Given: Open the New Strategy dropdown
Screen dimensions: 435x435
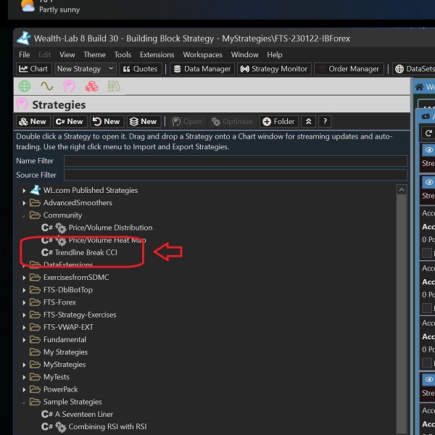Looking at the screenshot, I should pos(86,69).
